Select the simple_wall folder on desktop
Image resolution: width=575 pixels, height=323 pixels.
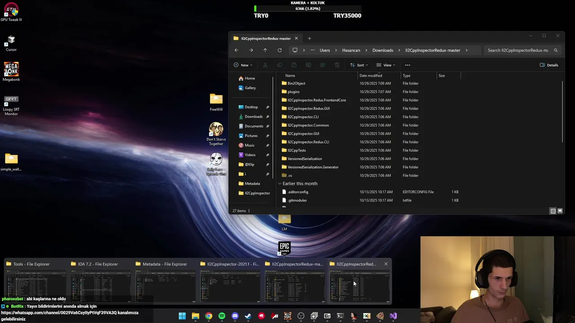11,162
